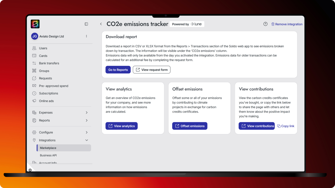
Task: Click the trash icon beside Remove integration
Action: click(273, 24)
